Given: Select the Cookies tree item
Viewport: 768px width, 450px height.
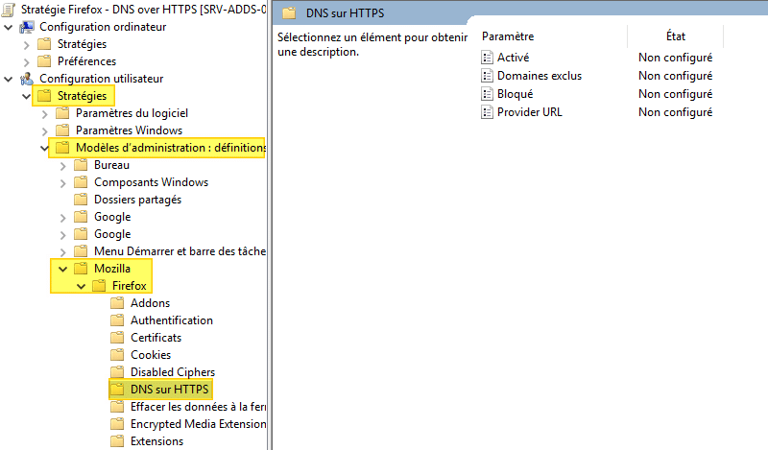Looking at the screenshot, I should 151,354.
